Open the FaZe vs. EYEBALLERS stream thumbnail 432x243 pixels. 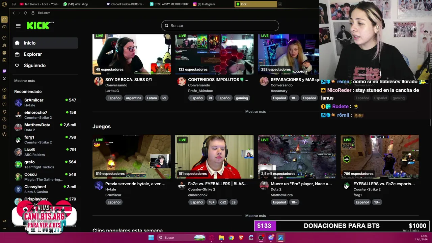pos(214,157)
